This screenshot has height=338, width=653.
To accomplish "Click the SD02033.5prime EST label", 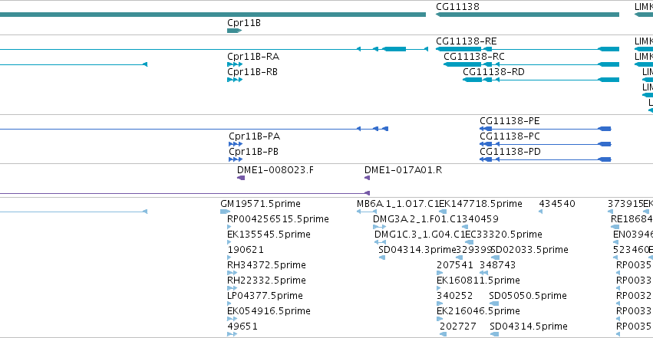I will pyautogui.click(x=529, y=250).
